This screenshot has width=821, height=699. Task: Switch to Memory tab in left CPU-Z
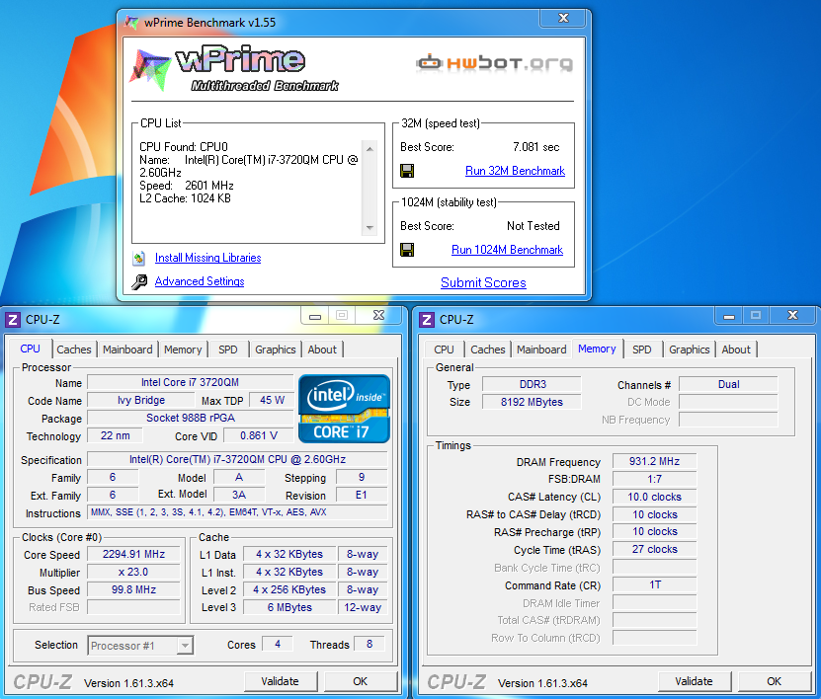pyautogui.click(x=183, y=349)
